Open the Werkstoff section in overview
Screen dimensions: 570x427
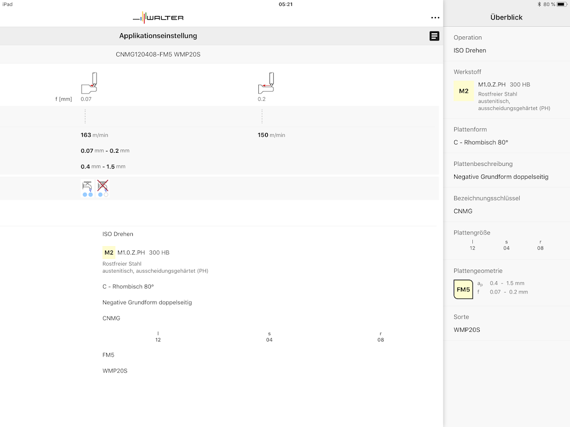pyautogui.click(x=506, y=90)
